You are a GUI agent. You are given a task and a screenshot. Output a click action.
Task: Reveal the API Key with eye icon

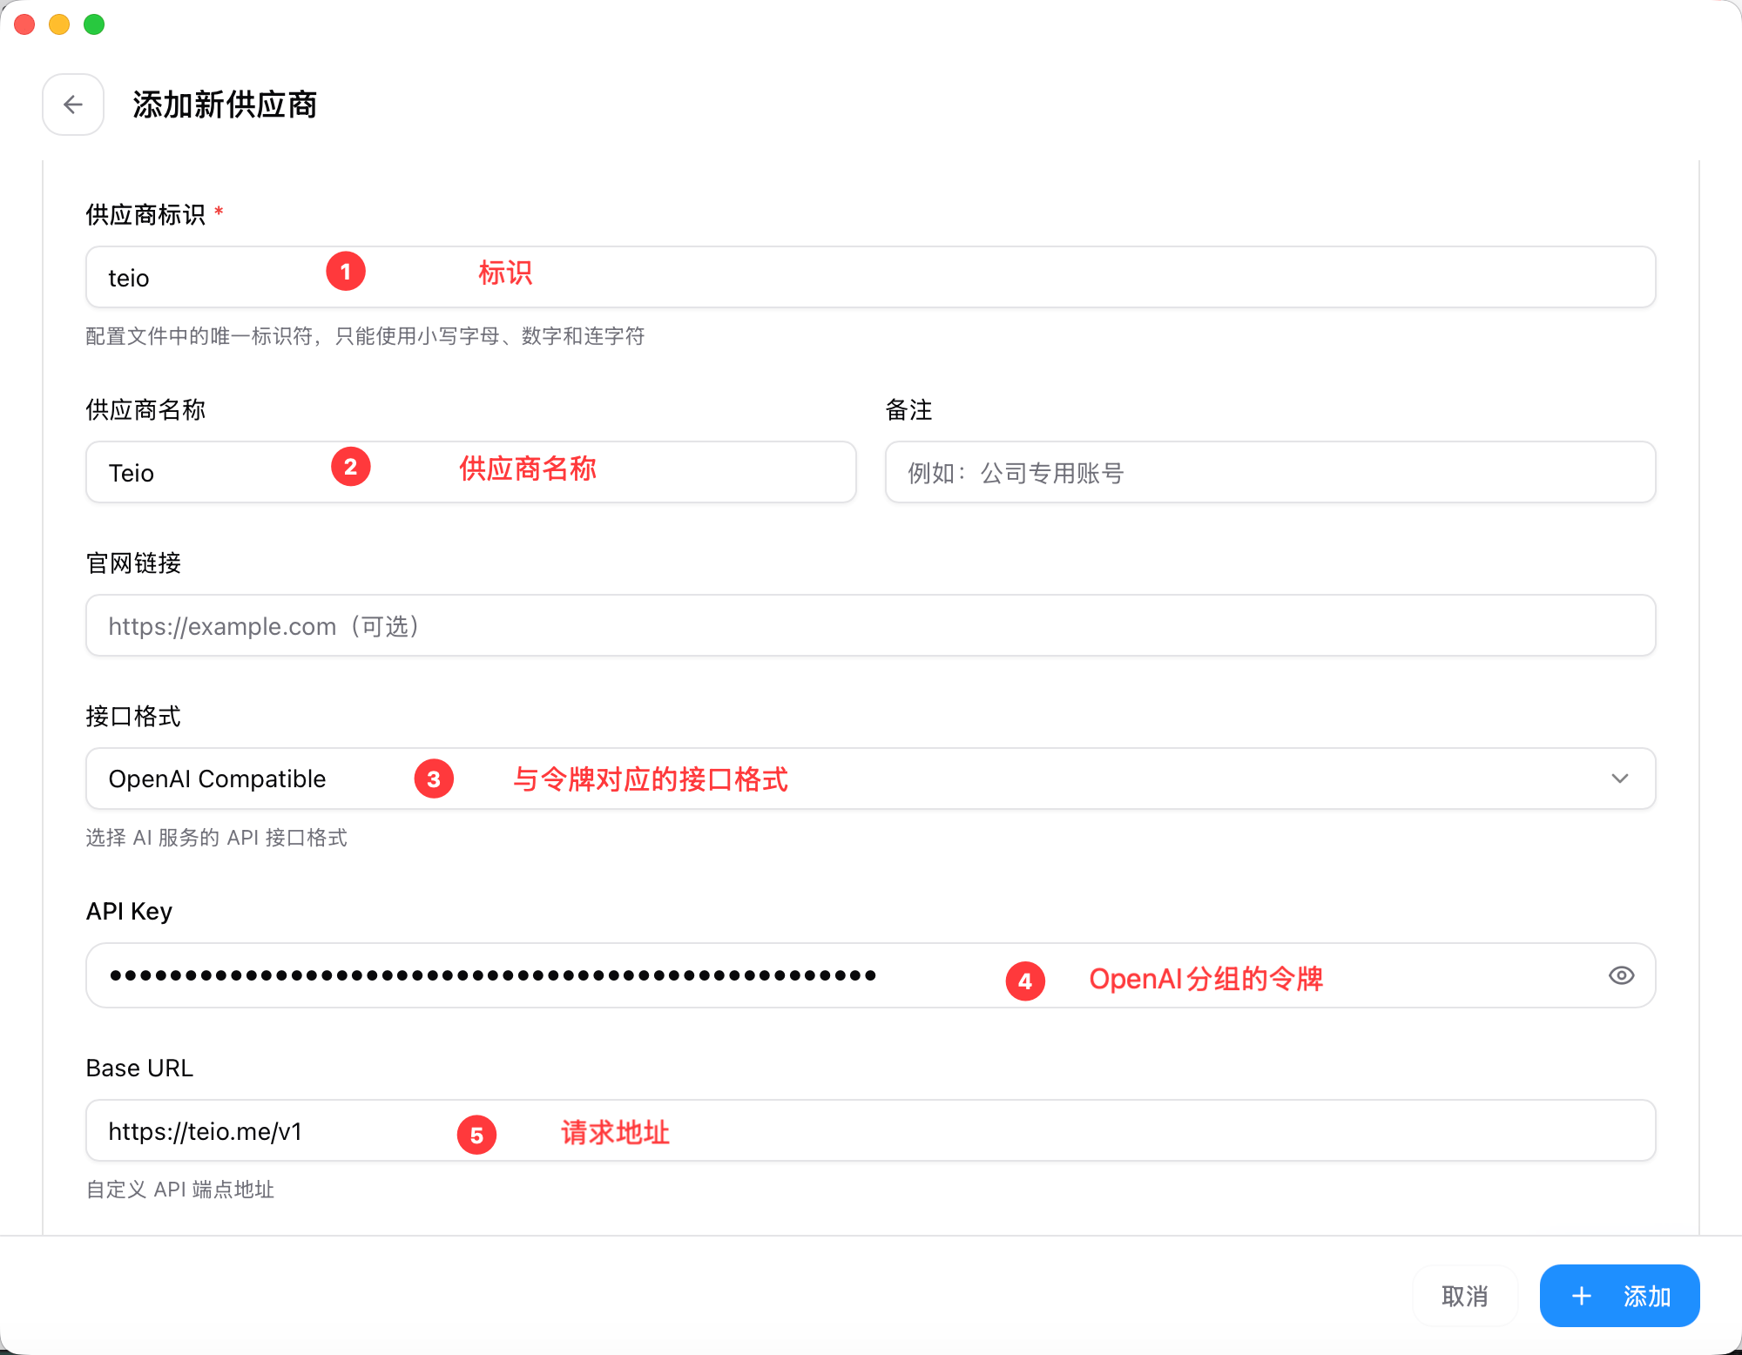click(x=1621, y=975)
